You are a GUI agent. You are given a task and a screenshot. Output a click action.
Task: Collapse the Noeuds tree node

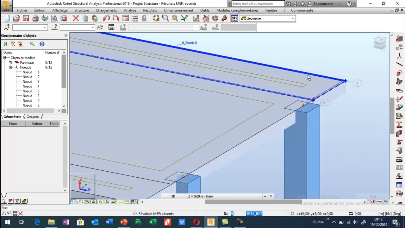(x=10, y=67)
